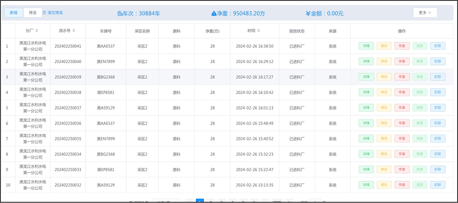Click 作废 for record 202402250041
Viewport: 458px width, 203px height.
pyautogui.click(x=402, y=46)
